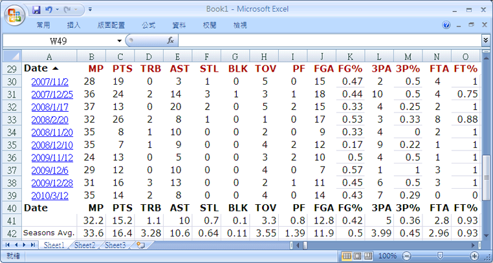The image size is (493, 263).
Task: Click the 100% zoom level button
Action: click(388, 256)
